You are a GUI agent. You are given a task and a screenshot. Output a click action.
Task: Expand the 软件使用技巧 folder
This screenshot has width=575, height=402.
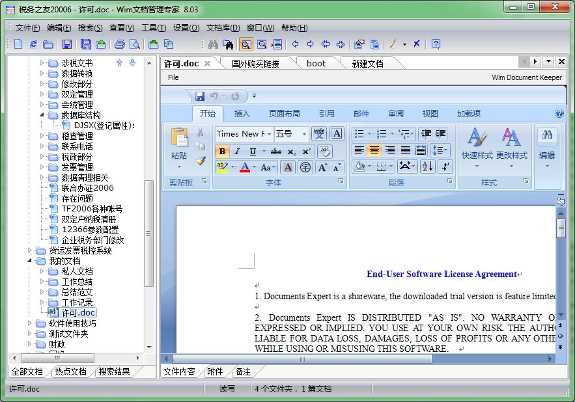point(29,323)
